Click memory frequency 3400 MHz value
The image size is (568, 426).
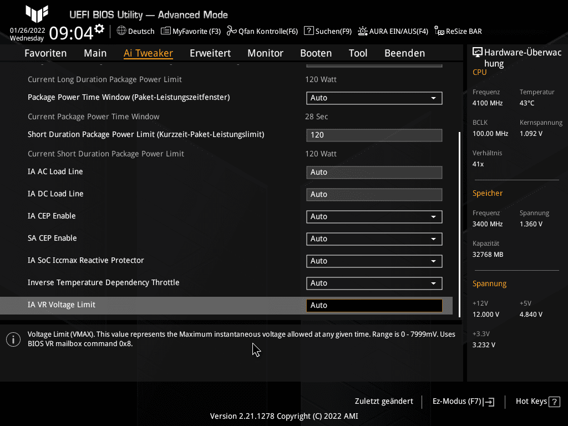(488, 224)
